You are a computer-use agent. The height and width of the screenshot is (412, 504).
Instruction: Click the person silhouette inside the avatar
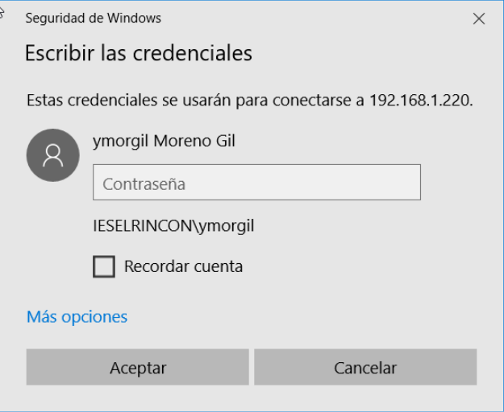(53, 155)
